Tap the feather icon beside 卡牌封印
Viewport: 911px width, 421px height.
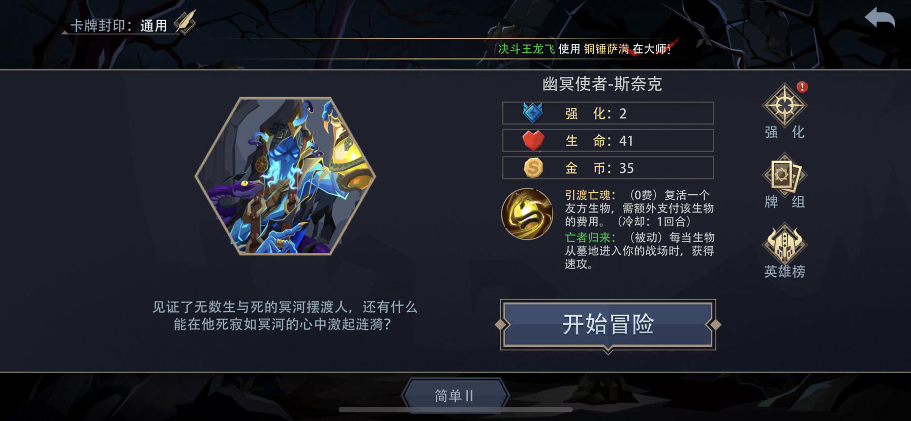click(185, 23)
